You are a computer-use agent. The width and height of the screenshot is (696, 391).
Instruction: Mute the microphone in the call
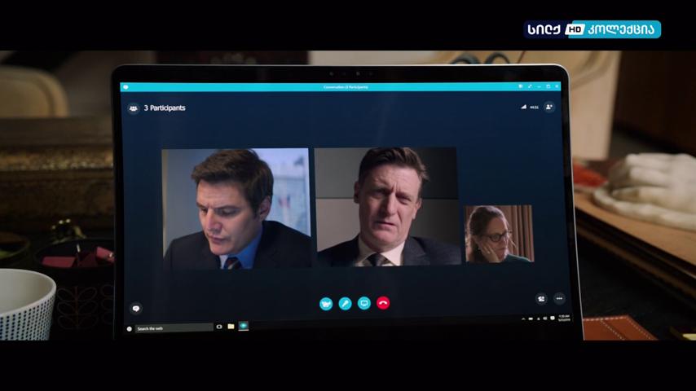345,304
